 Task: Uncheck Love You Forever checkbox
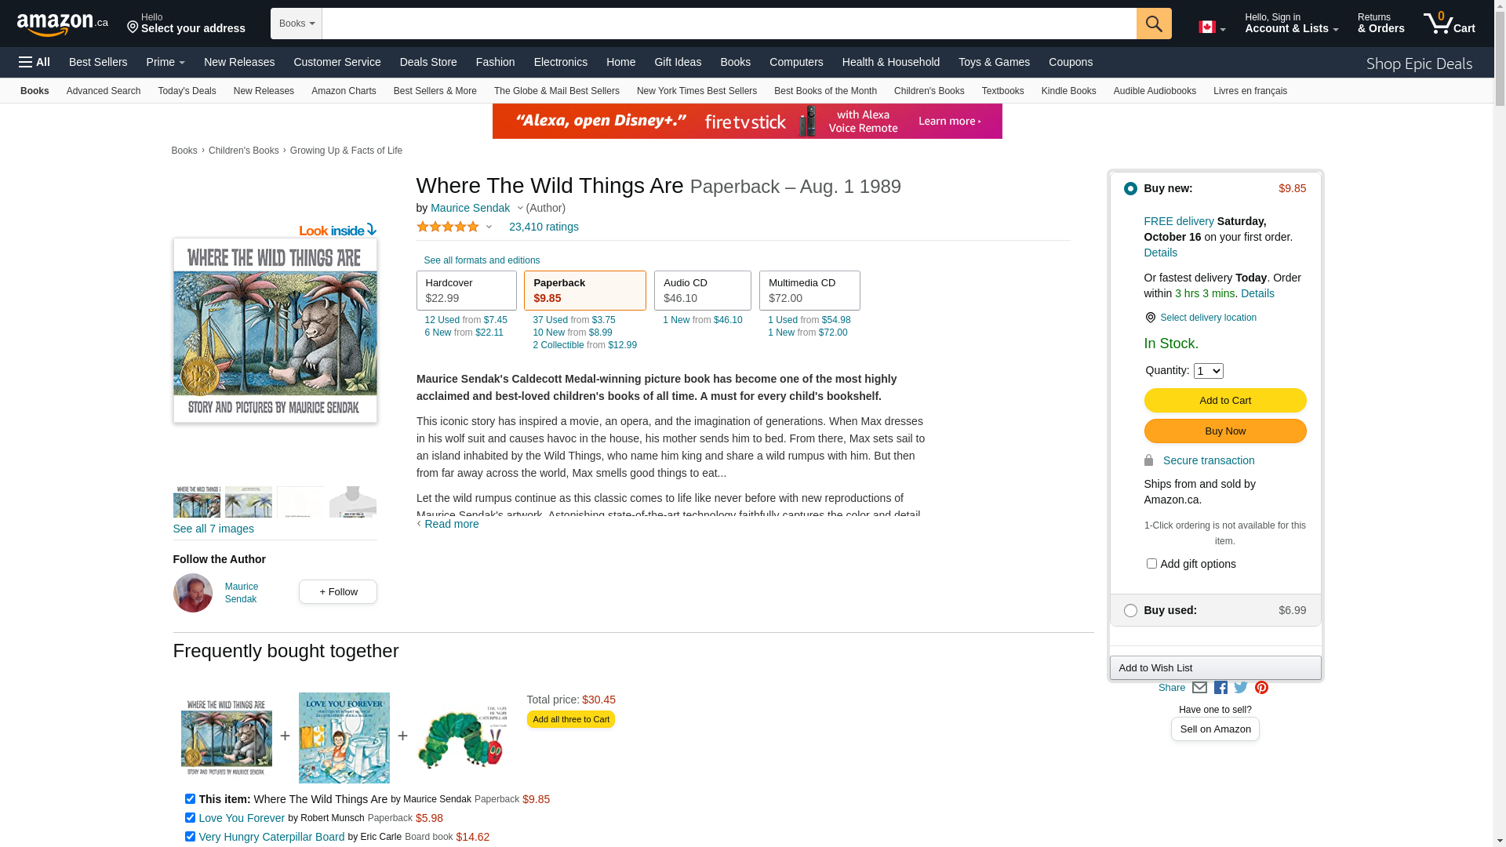coord(190,817)
